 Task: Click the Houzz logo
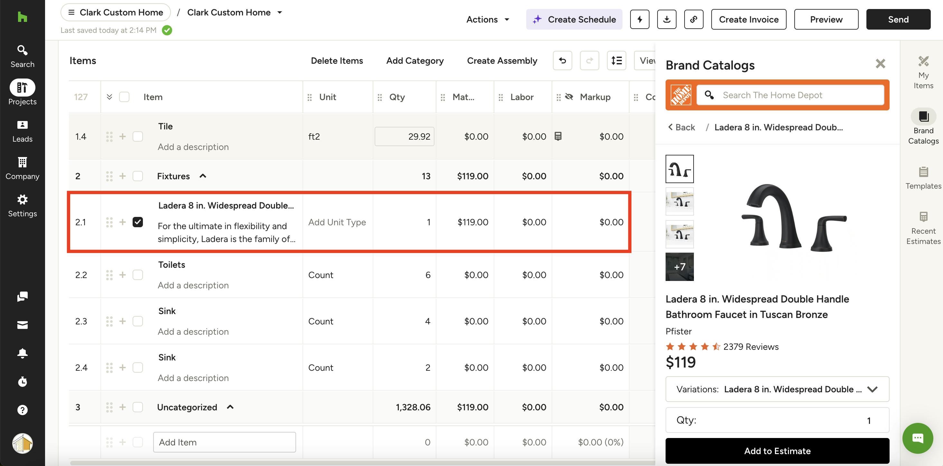point(22,16)
